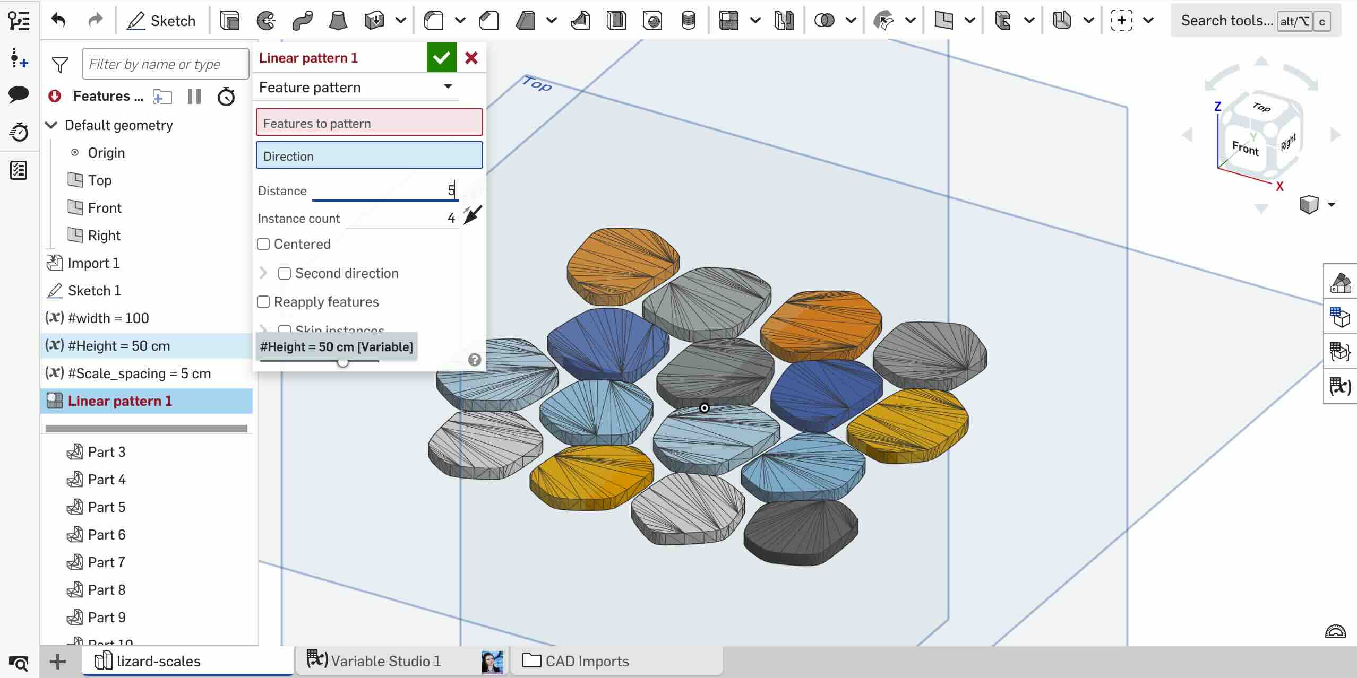
Task: Open Draft options dropdown arrow
Action: tap(552, 21)
